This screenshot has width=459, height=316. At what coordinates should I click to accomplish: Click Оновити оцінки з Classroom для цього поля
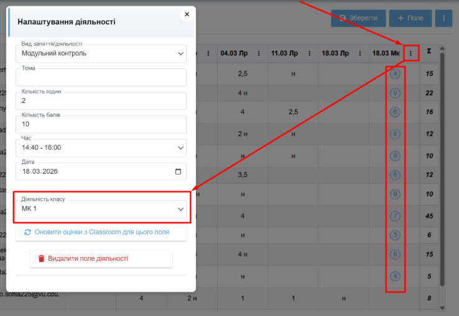[x=101, y=232]
